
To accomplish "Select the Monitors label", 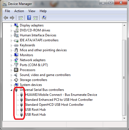I will [26, 55].
